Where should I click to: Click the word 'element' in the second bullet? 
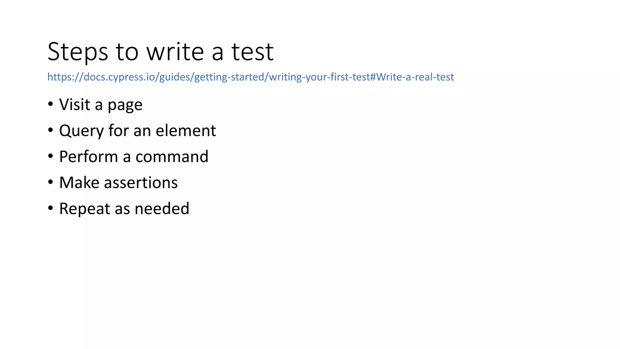point(186,131)
